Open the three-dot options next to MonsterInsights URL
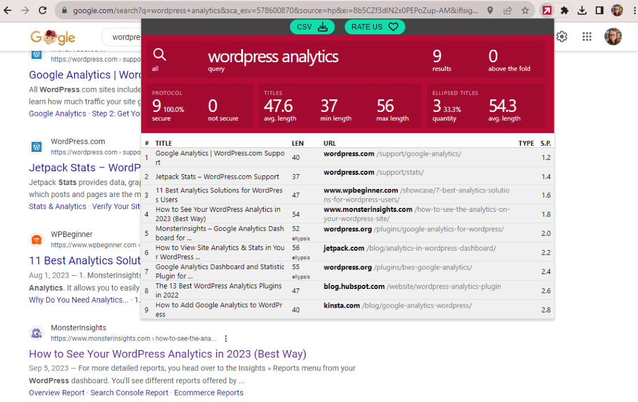 [x=226, y=338]
